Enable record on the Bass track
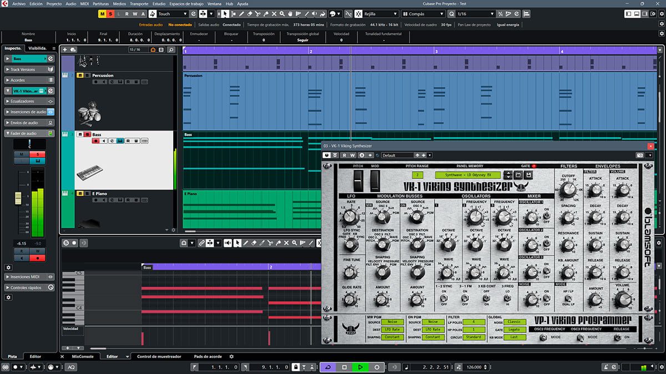The width and height of the screenshot is (666, 374). click(95, 141)
